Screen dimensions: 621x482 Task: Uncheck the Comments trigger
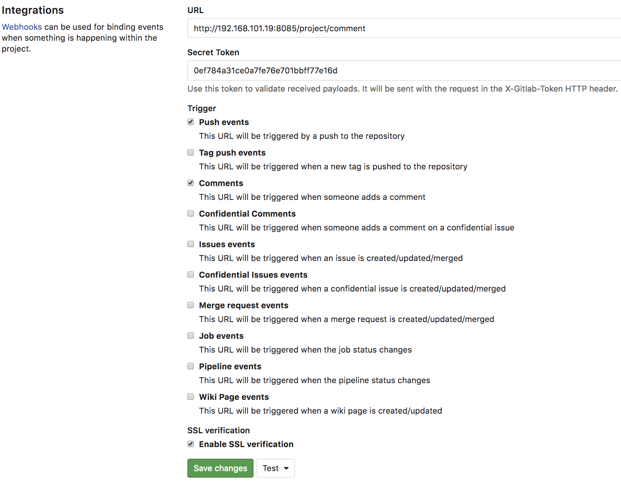191,183
